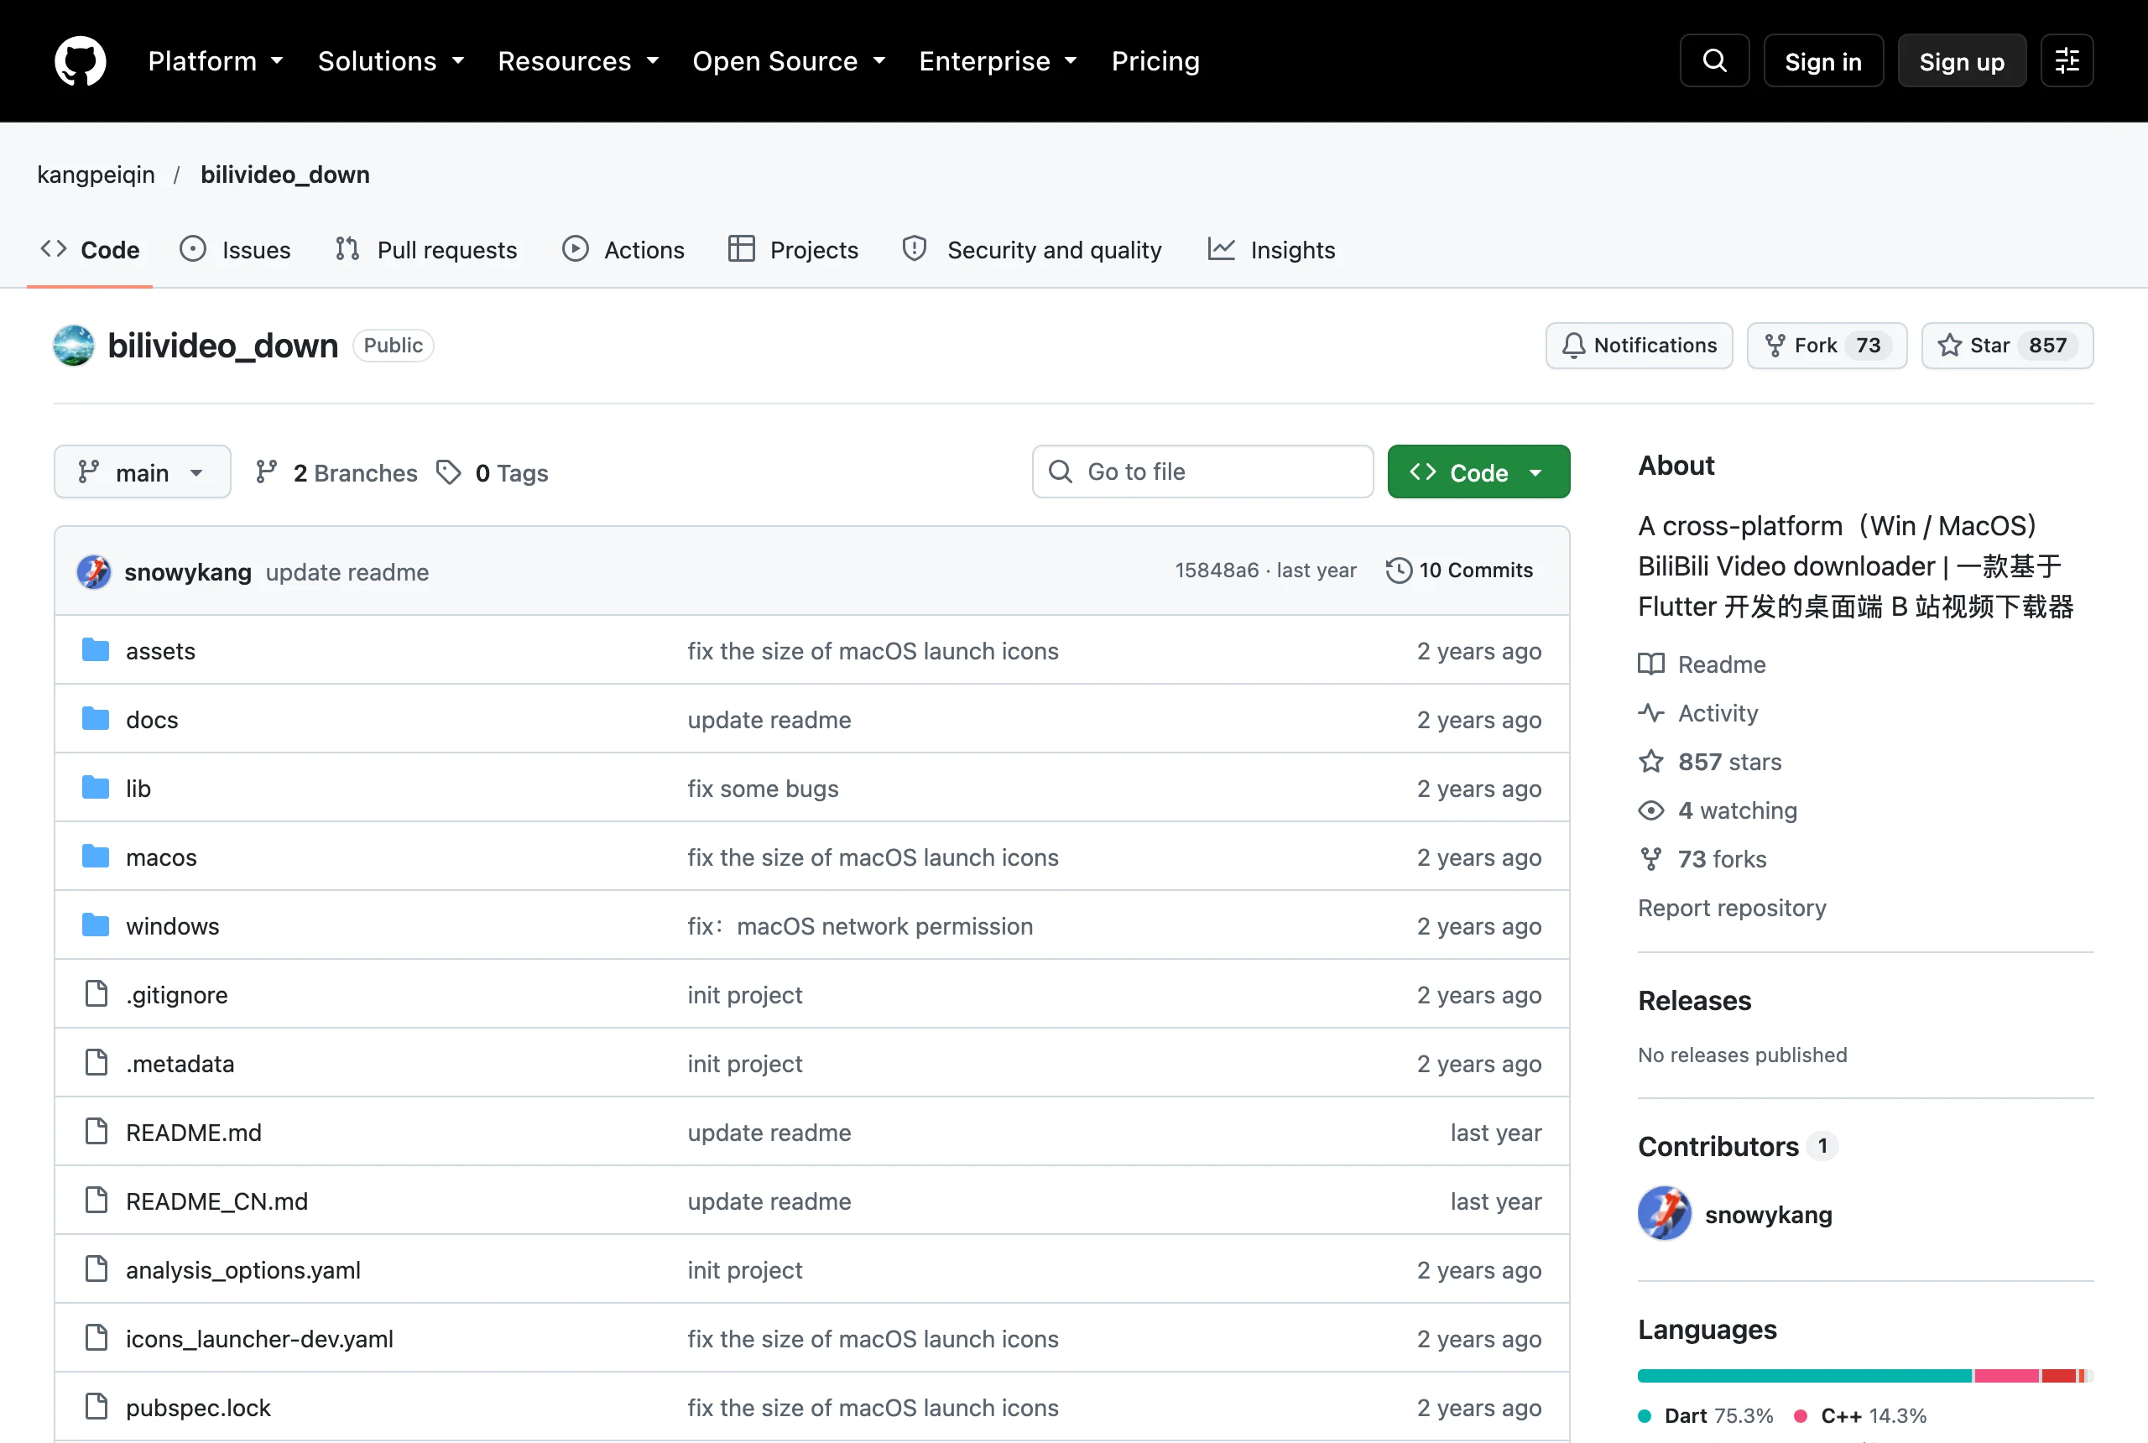
Task: Open the Pricing page link
Action: (1155, 60)
